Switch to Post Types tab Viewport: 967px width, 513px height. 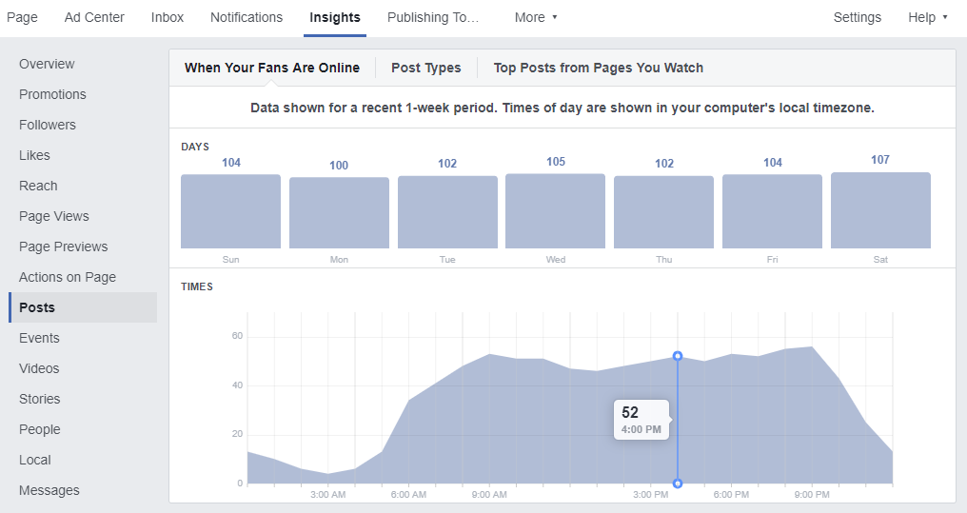(426, 68)
